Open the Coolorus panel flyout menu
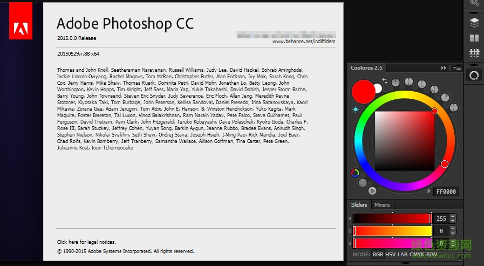Screen dimensions: 484x266 (457, 68)
